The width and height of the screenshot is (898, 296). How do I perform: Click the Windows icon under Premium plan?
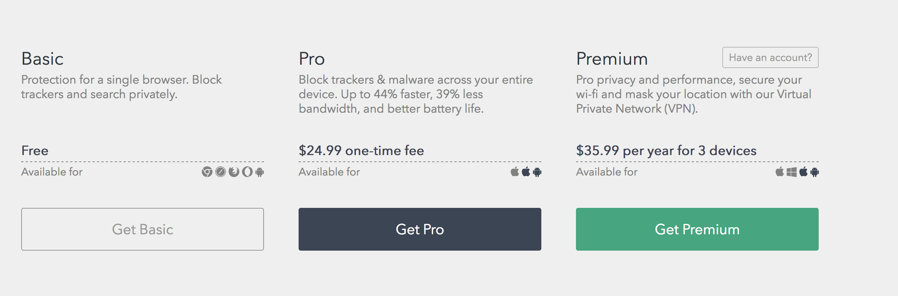(x=792, y=172)
